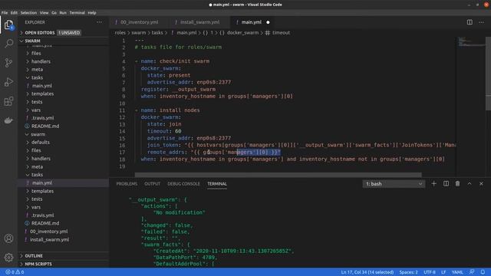Create a new terminal with plus icon

pos(433,184)
